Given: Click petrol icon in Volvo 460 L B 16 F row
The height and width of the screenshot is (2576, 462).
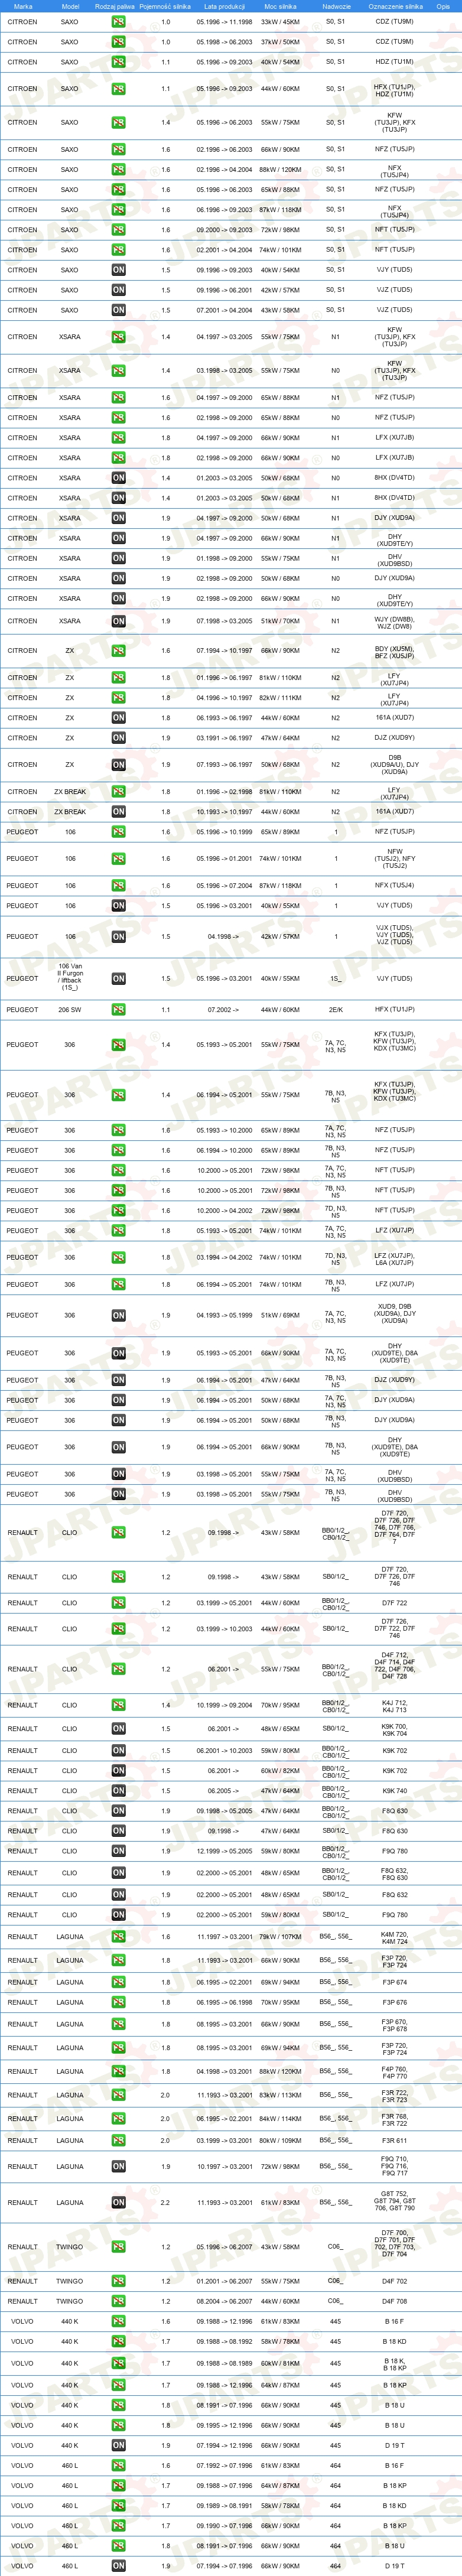Looking at the screenshot, I should [x=118, y=2466].
